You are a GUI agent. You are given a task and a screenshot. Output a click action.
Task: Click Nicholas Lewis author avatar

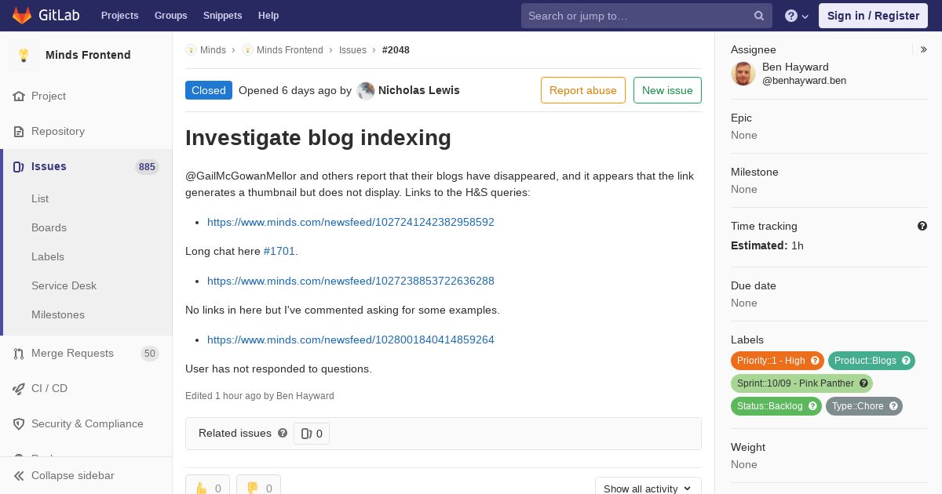[x=366, y=91]
